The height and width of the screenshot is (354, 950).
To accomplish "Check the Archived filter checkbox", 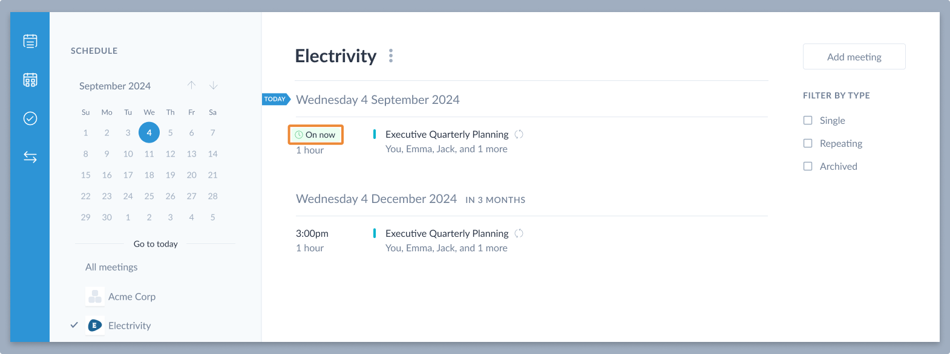I will [808, 166].
